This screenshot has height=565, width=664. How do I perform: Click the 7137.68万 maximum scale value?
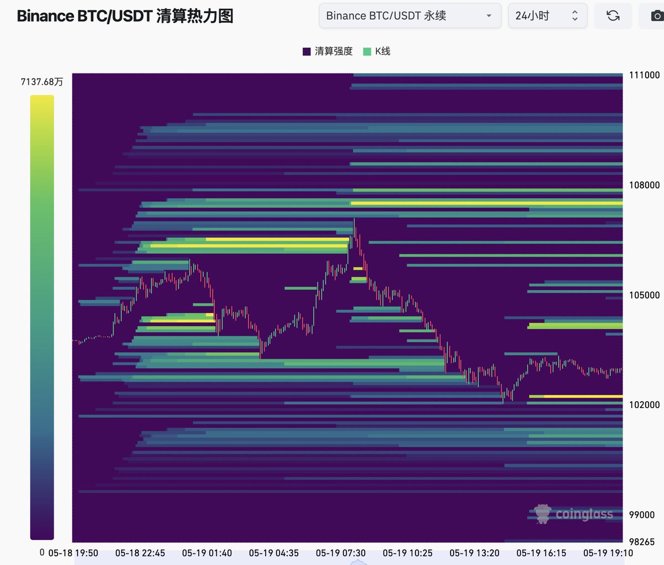(x=42, y=82)
